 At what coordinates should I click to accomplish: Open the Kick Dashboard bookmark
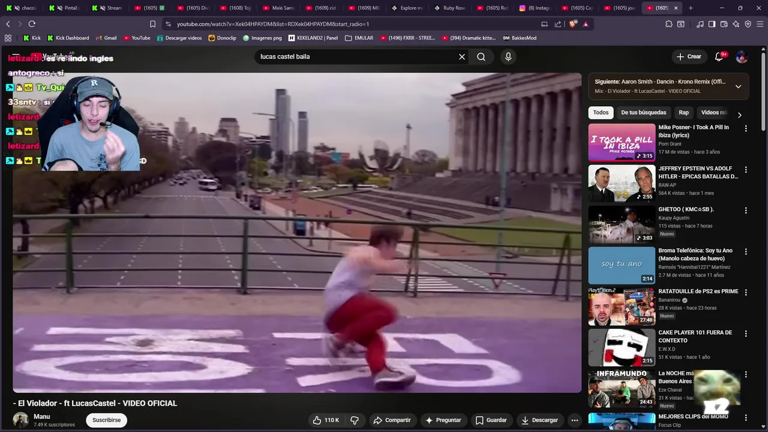pyautogui.click(x=68, y=38)
